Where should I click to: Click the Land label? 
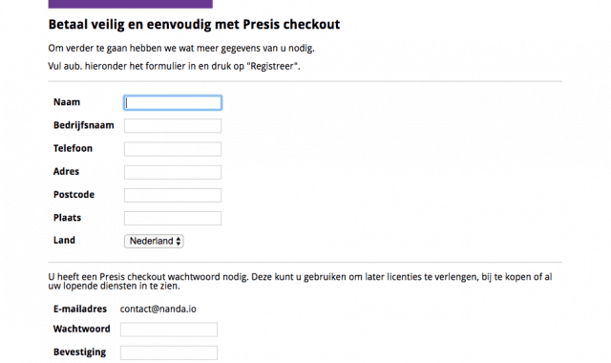pos(64,240)
